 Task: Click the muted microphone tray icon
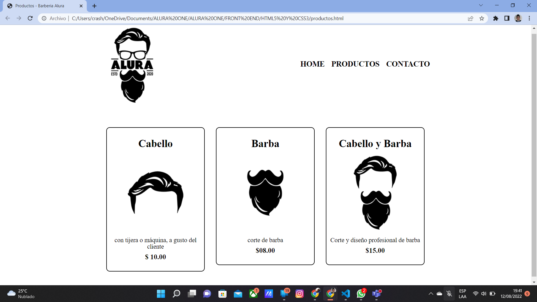449,294
